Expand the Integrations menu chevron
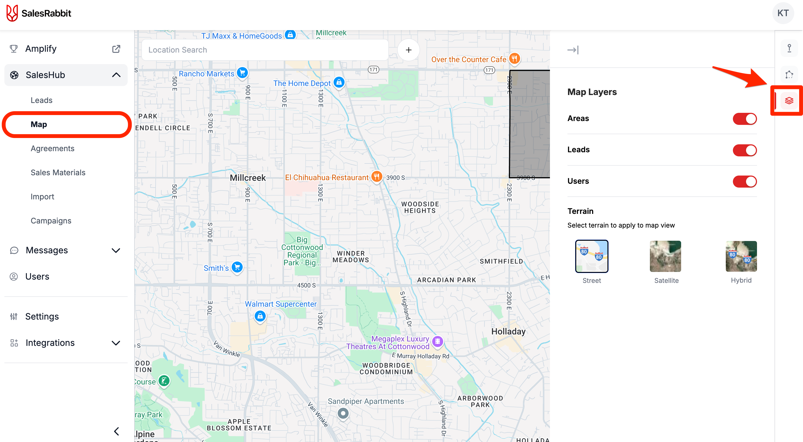803x442 pixels. tap(116, 343)
